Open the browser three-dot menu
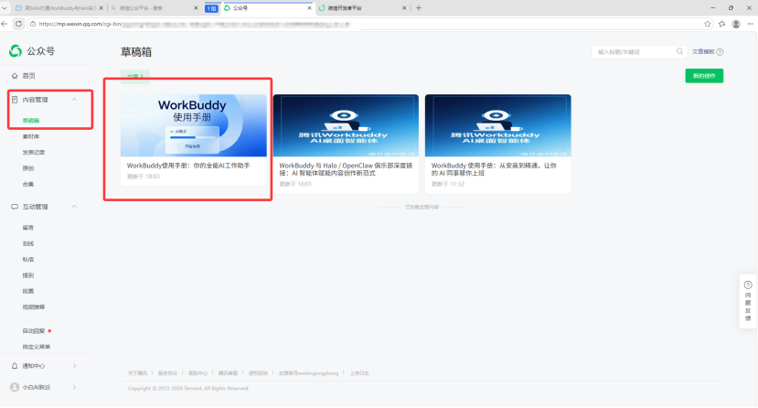The height and width of the screenshot is (408, 758). pos(751,24)
